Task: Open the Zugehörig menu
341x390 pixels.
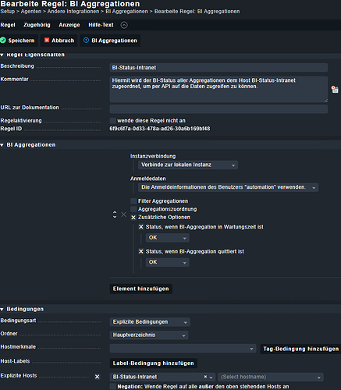Action: 37,25
